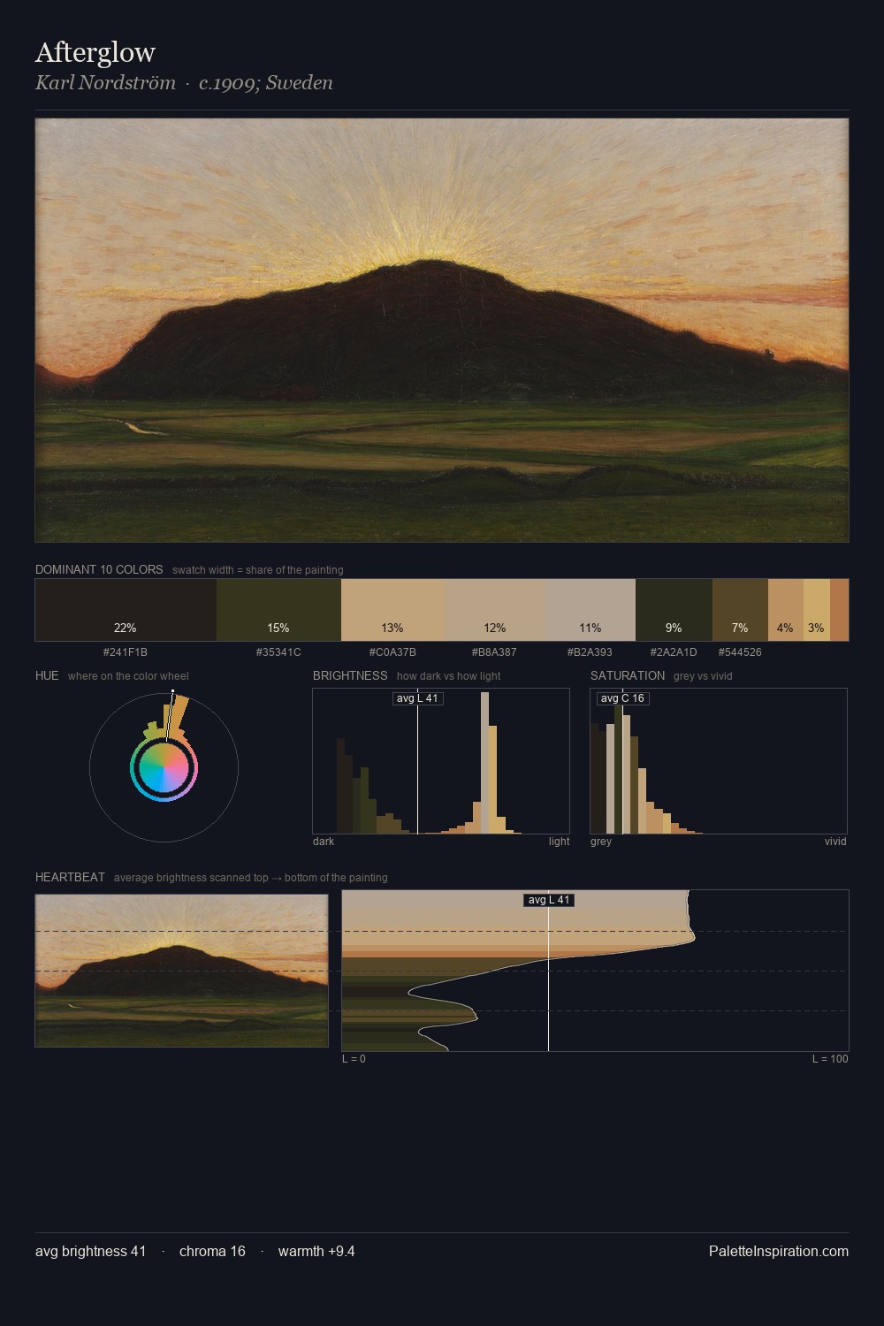
Task: Click 'grey vs vivid' caption
Action: pyautogui.click(x=703, y=676)
